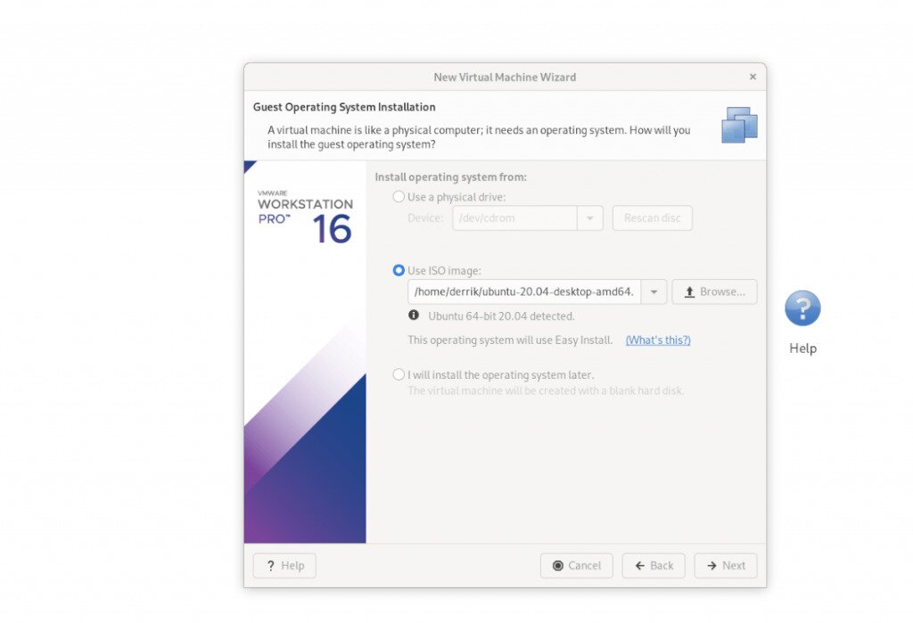The image size is (913, 623).
Task: Expand the ISO image path dropdown
Action: (654, 291)
